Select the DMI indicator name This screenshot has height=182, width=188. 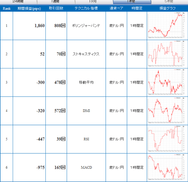point(86,111)
